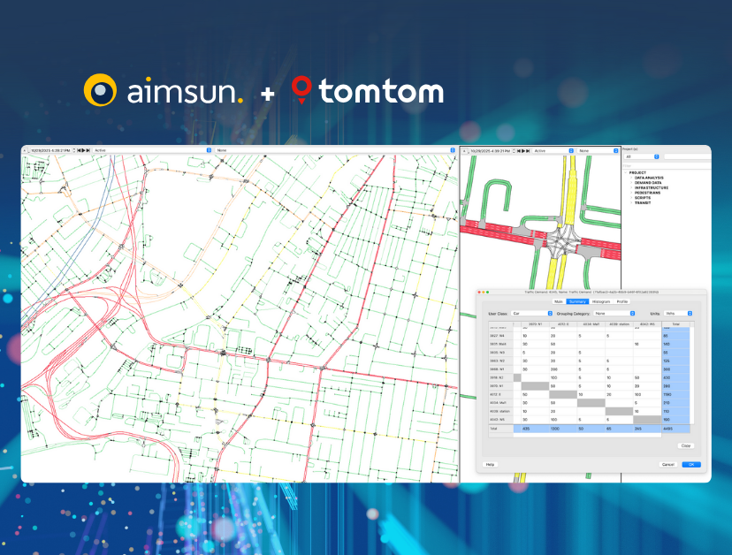Screen dimensions: 732x555
Task: Open the Grouping Category dropdown
Action: click(x=614, y=313)
